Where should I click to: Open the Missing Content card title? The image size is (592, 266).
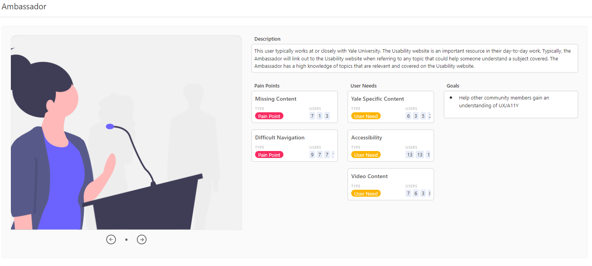pos(276,99)
